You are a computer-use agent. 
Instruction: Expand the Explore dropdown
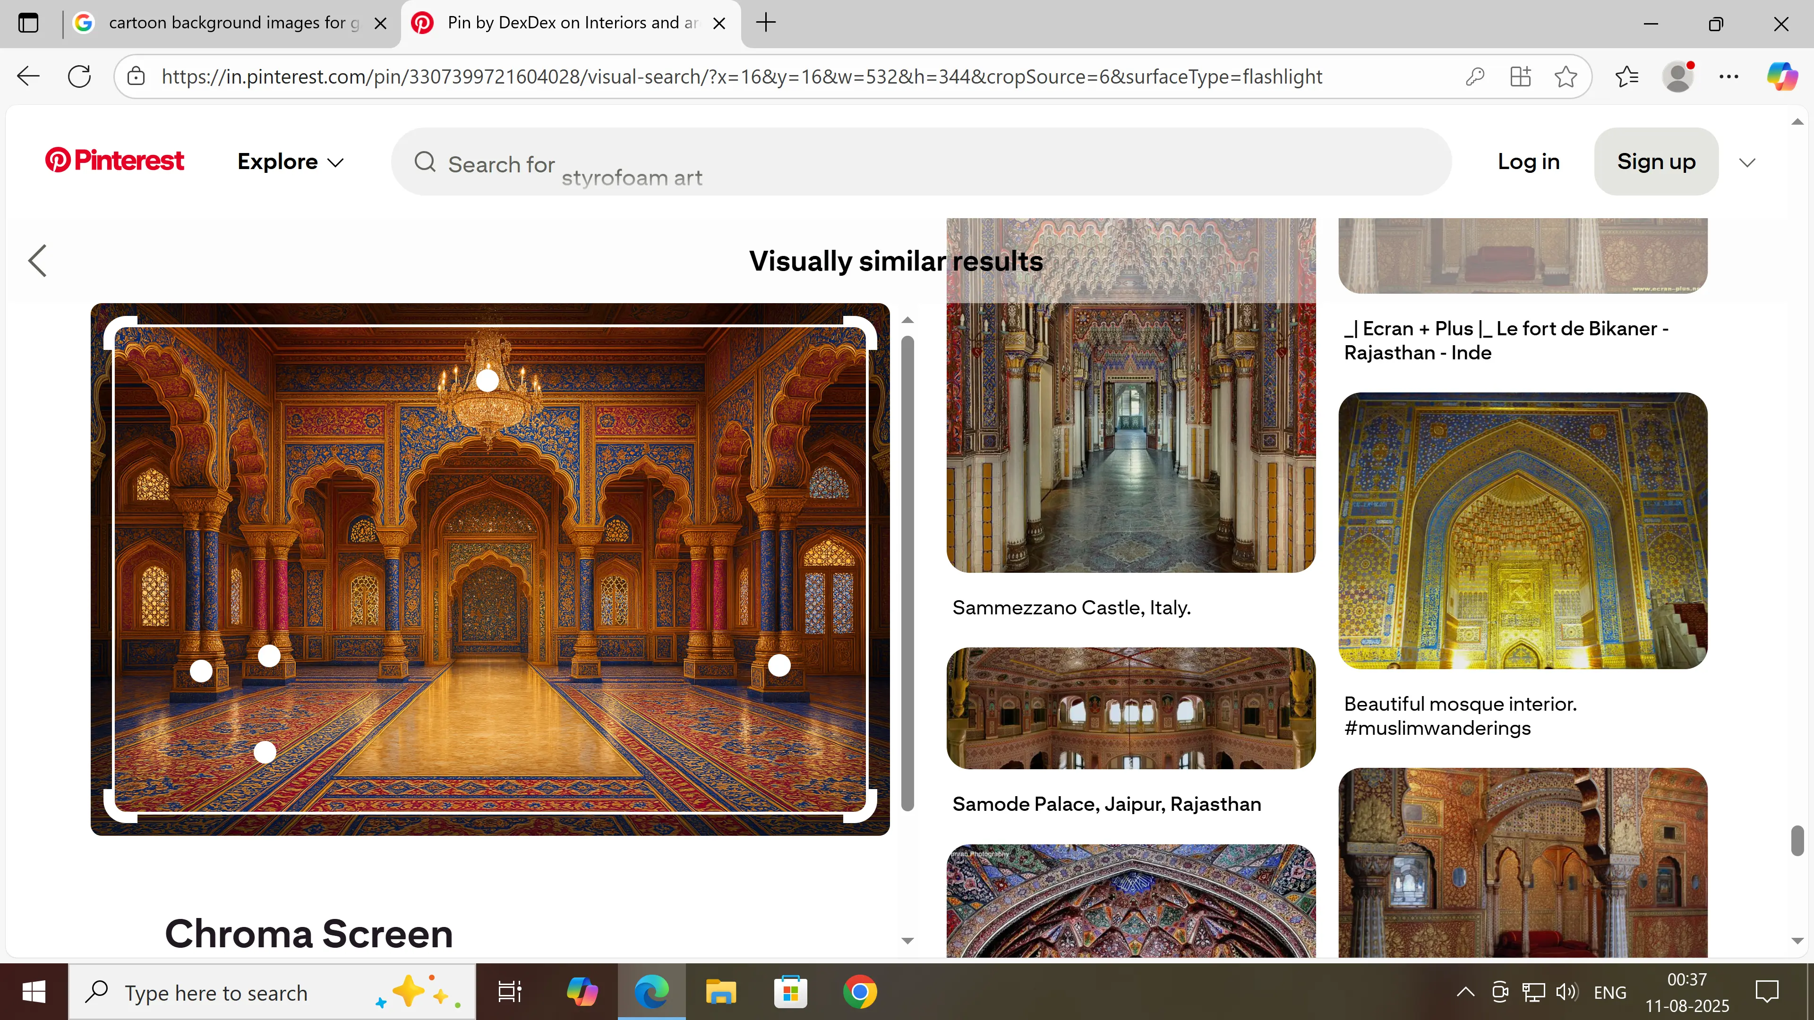pos(290,162)
